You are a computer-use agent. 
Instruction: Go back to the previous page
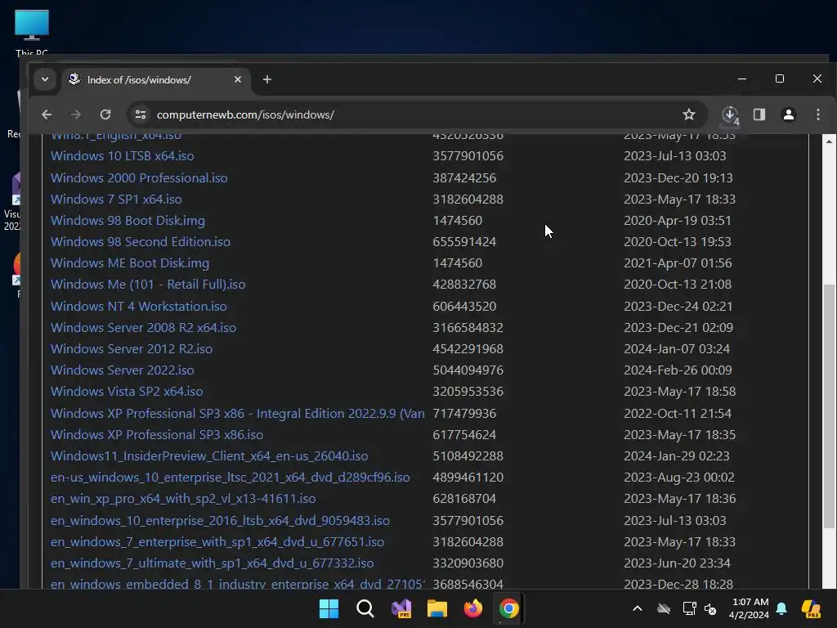47,114
